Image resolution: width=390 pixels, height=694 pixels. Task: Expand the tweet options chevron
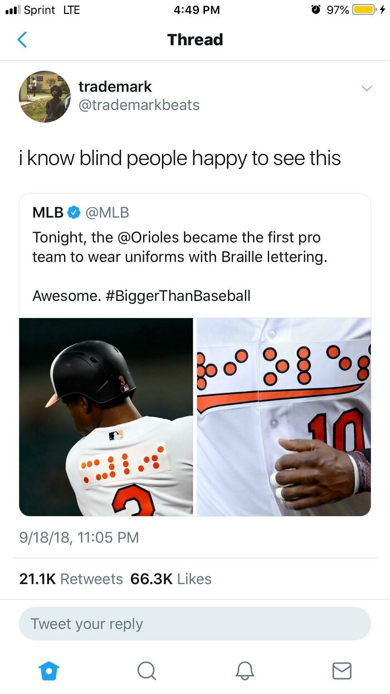[367, 88]
